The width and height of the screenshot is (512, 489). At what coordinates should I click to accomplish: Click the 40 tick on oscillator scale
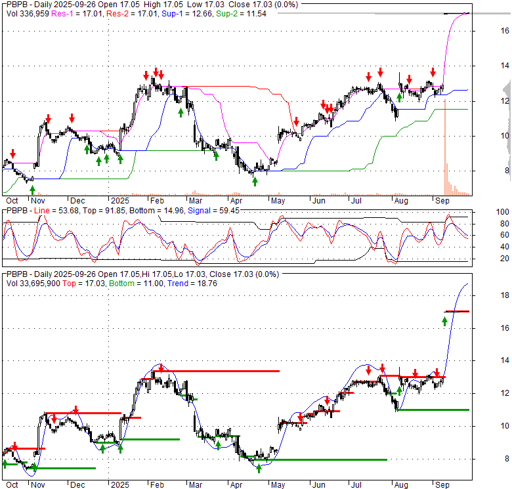tap(505, 247)
